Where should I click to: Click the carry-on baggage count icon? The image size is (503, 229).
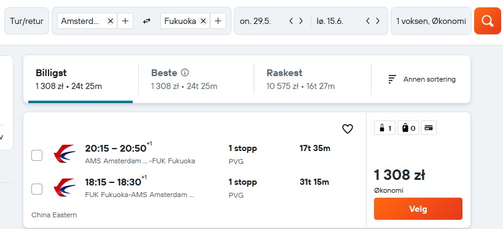(384, 128)
